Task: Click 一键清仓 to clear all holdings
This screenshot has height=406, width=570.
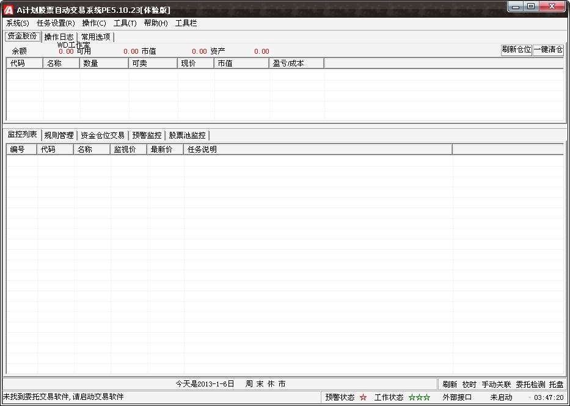Action: tap(547, 50)
